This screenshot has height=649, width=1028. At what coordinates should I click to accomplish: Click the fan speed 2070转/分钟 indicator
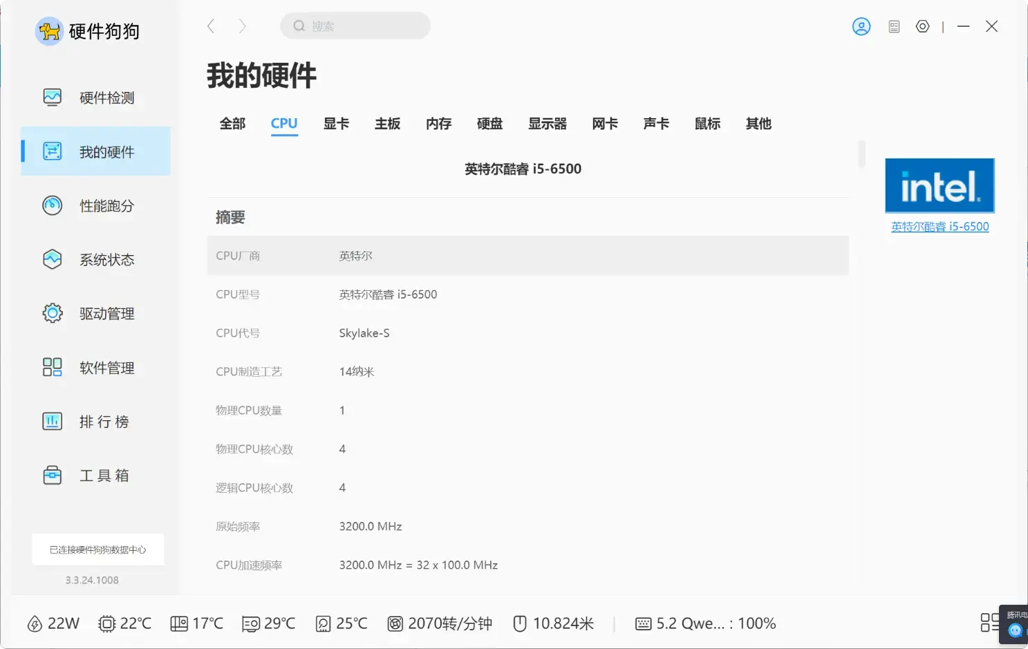pyautogui.click(x=440, y=623)
